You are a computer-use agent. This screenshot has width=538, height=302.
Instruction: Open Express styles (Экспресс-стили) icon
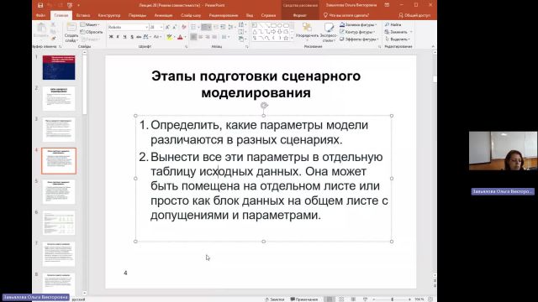point(329,28)
